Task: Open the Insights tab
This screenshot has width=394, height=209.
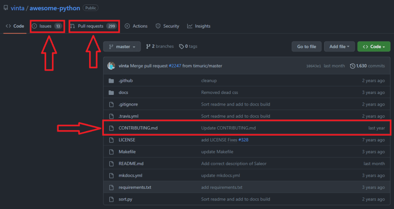Action: 199,26
